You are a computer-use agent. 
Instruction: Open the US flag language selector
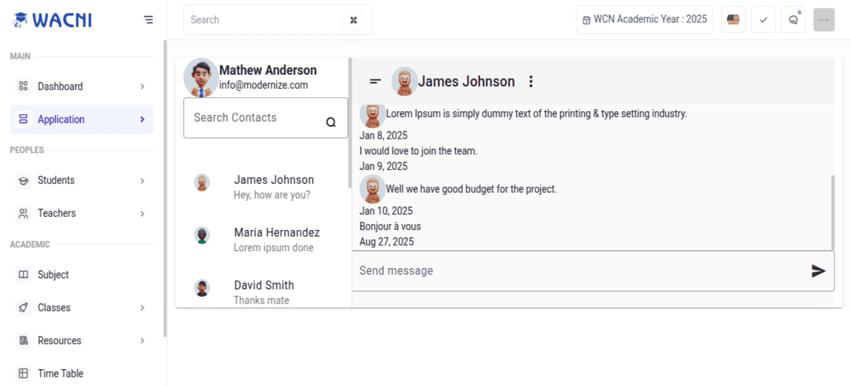coord(733,20)
